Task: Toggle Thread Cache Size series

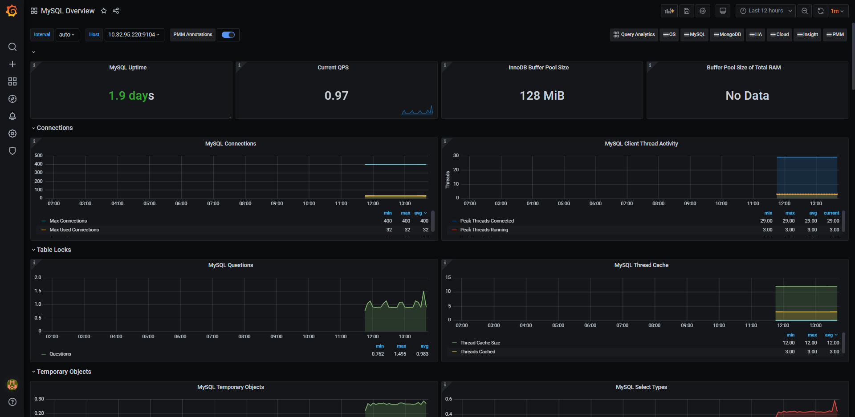Action: pyautogui.click(x=480, y=343)
